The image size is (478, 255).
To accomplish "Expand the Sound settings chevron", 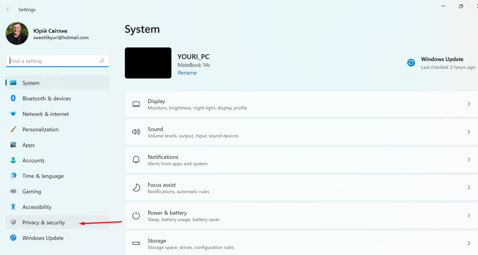I will click(468, 132).
